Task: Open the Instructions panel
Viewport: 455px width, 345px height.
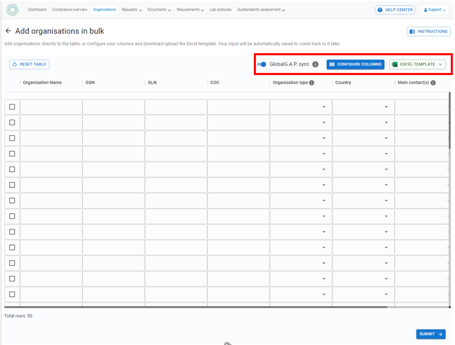Action: pos(429,32)
